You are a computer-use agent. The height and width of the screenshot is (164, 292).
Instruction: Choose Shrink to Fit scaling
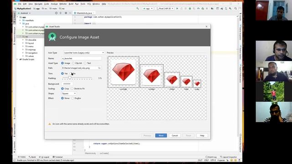point(72,89)
